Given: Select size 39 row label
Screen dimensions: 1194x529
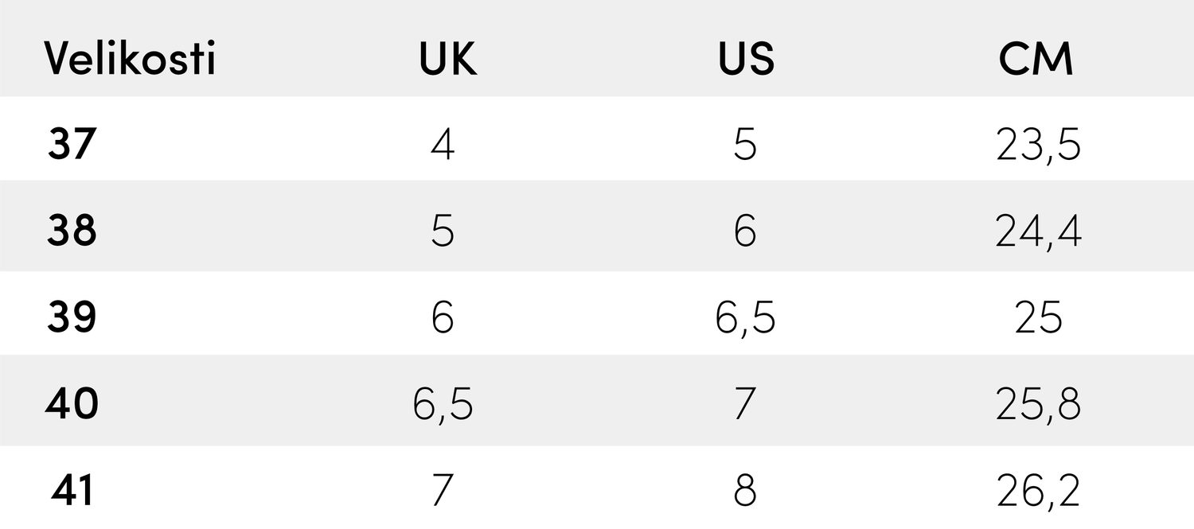Looking at the screenshot, I should click(x=72, y=317).
